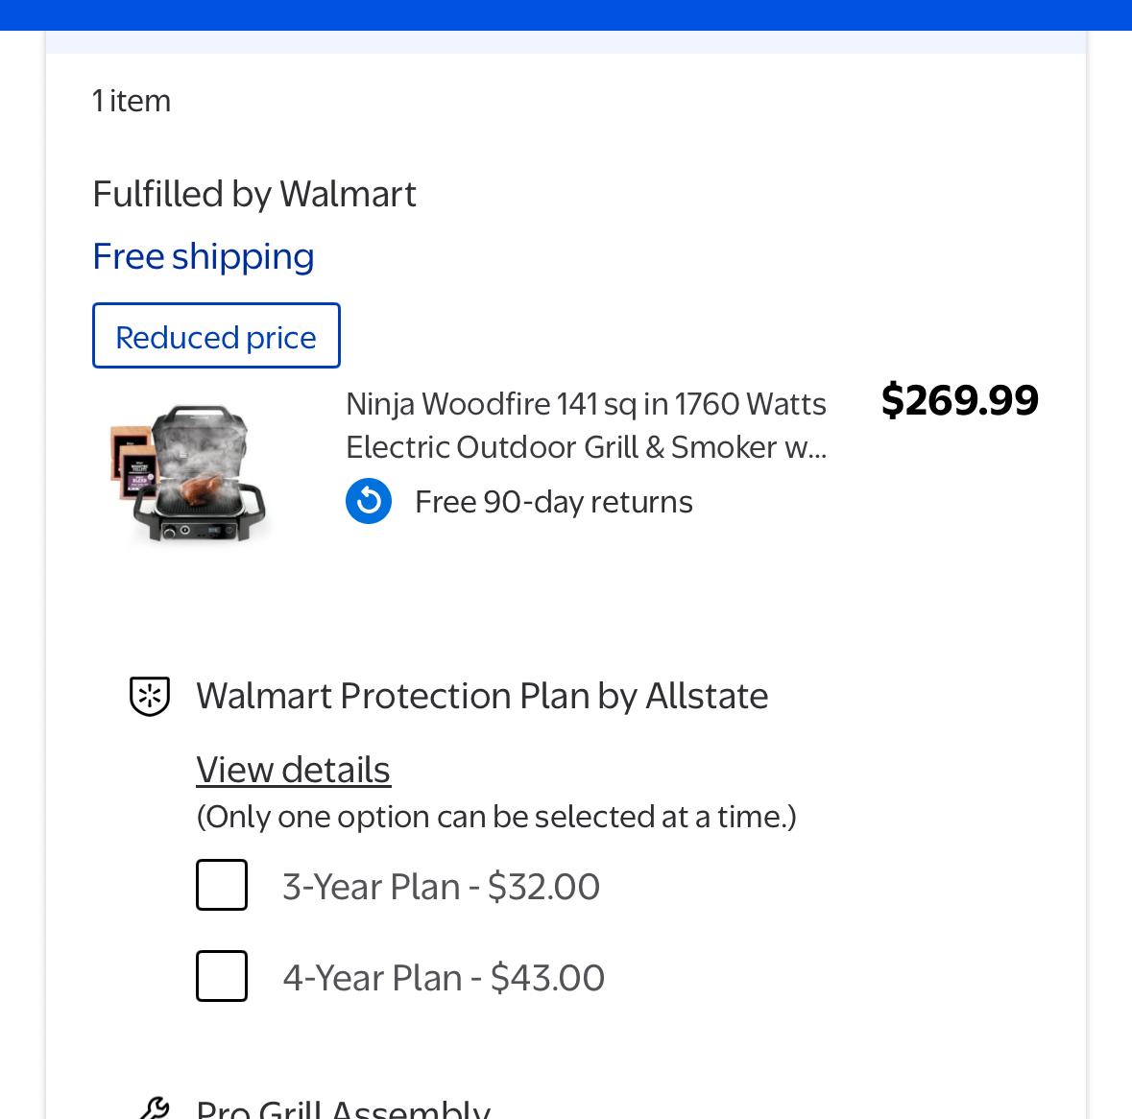Open the Ninja Woodfire Electric Outdoor Grill title
Viewport: 1132px width, 1119px height.
(586, 425)
